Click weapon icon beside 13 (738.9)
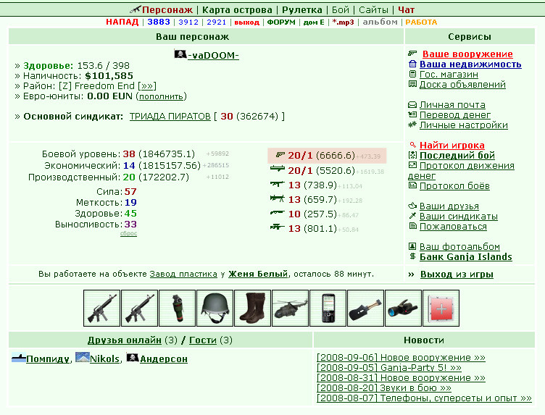This screenshot has width=545, height=415. tap(278, 184)
